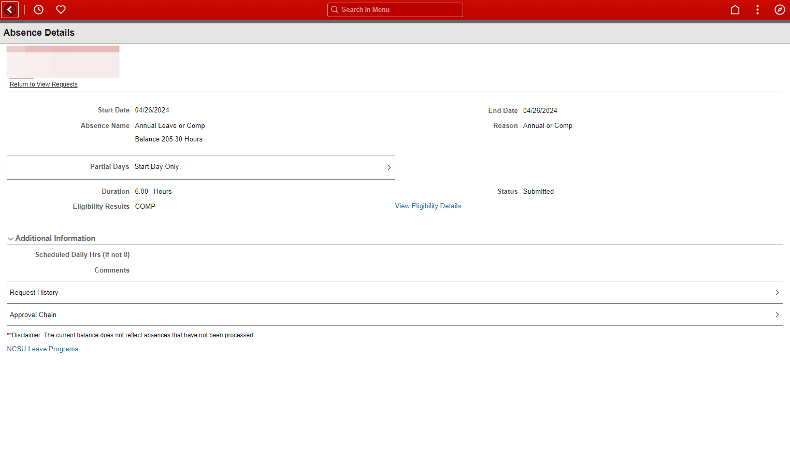This screenshot has height=472, width=790.
Task: Click the Start Day Only value
Action: (156, 166)
